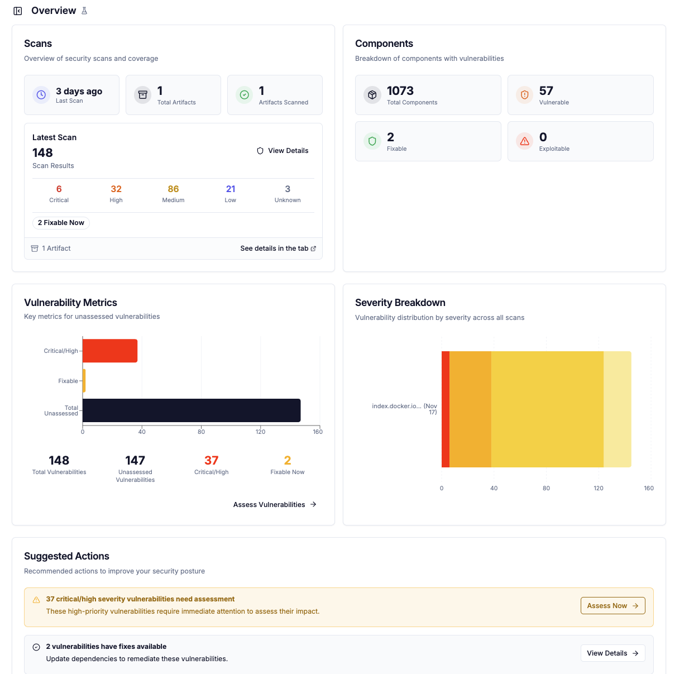Click the green checkmark icon on Artifacts Scanned
The image size is (689, 674).
coord(245,94)
